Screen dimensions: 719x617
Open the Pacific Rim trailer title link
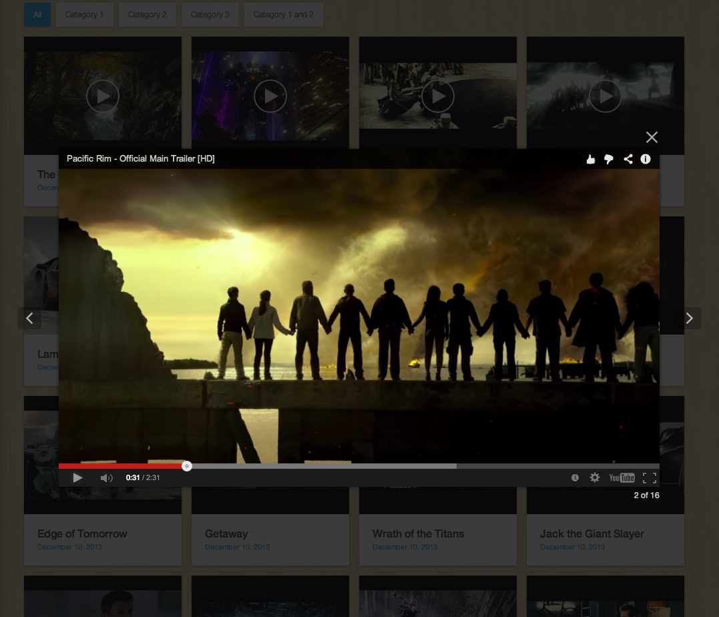coord(140,158)
